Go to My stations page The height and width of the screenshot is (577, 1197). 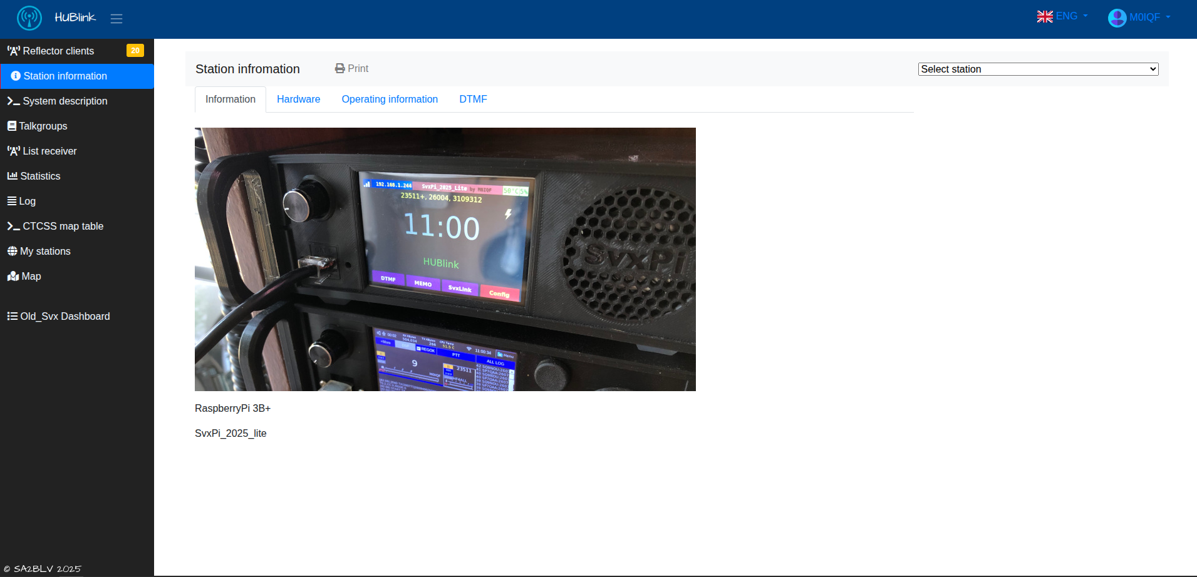tap(77, 251)
